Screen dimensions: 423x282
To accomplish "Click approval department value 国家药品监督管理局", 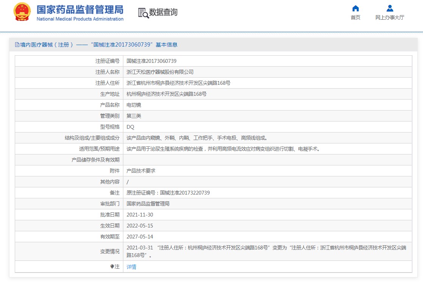I will pos(148,204).
